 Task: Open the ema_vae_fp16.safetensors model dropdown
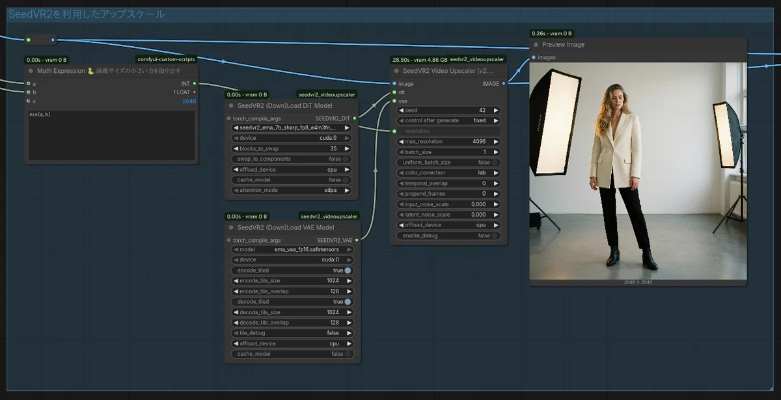tap(292, 250)
